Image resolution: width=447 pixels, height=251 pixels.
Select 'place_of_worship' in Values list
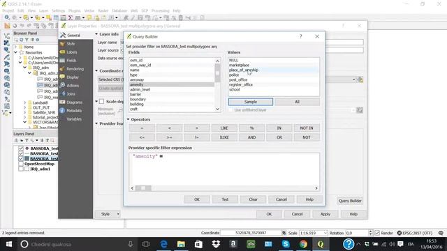coord(273,70)
